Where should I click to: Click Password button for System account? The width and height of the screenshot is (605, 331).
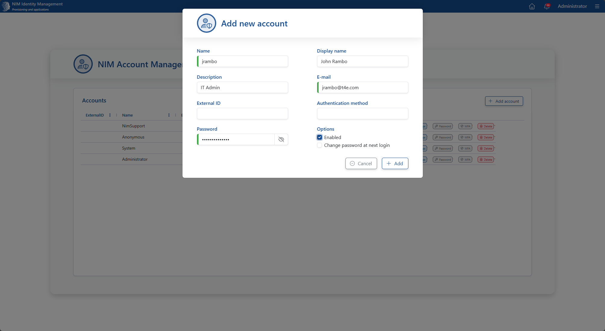[x=443, y=148]
